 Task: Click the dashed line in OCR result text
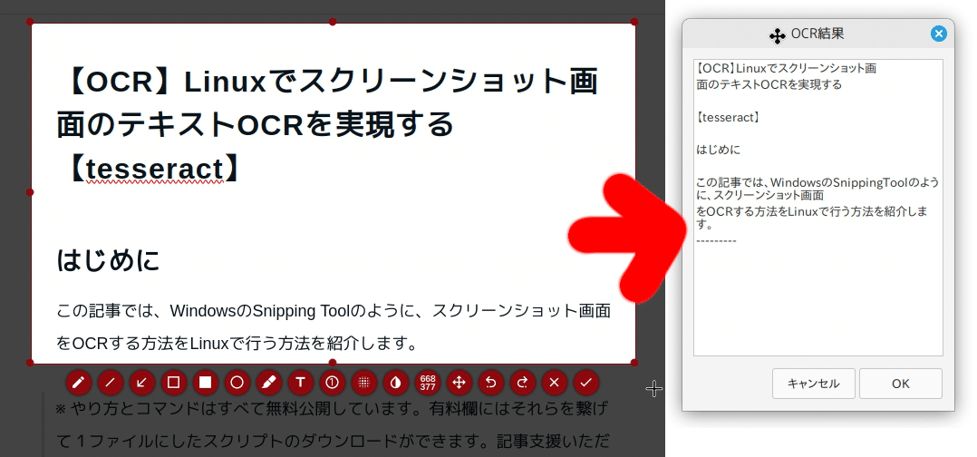[716, 240]
